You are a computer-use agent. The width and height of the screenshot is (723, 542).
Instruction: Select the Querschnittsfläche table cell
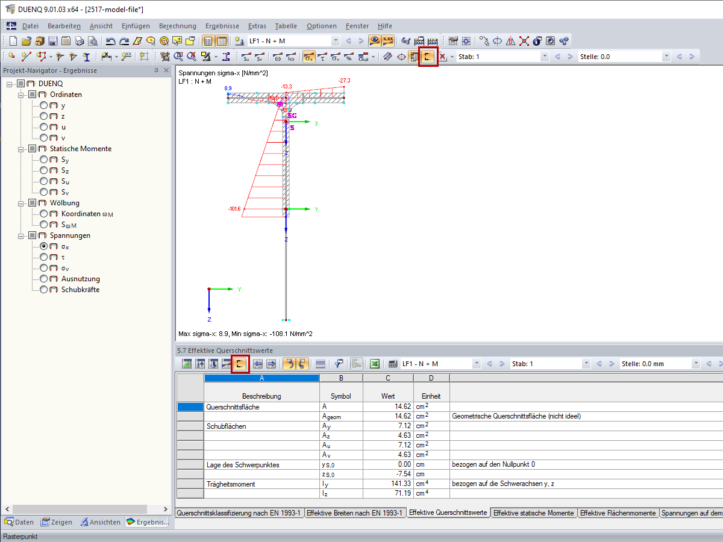point(261,407)
